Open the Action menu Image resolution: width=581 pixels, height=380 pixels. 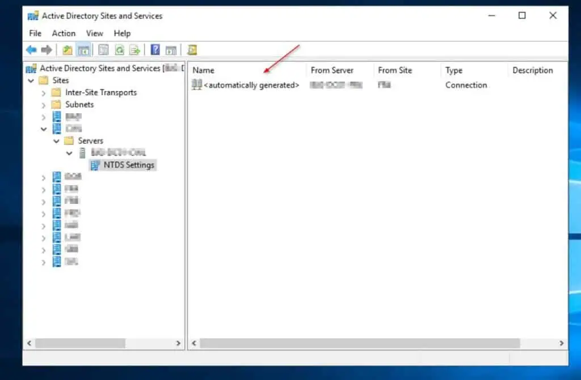coord(64,33)
